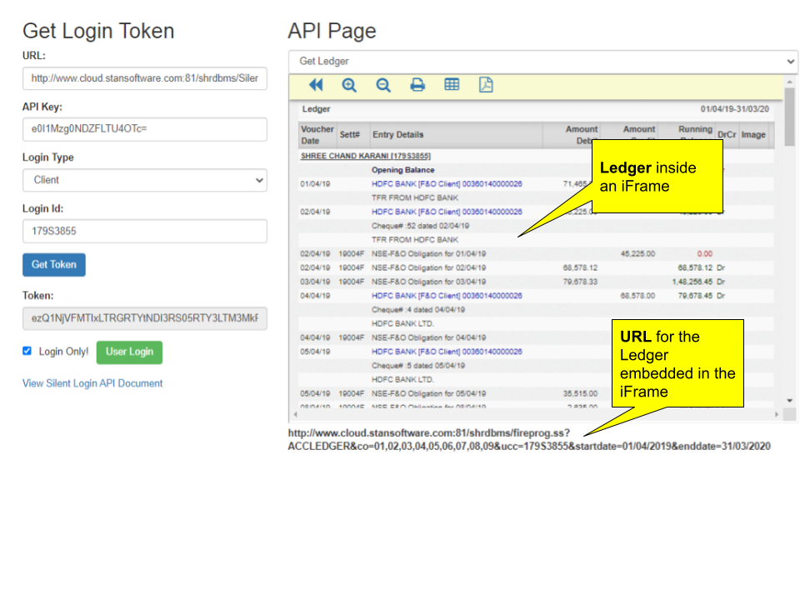The height and width of the screenshot is (600, 800).
Task: Click the green User Login button
Action: click(129, 352)
